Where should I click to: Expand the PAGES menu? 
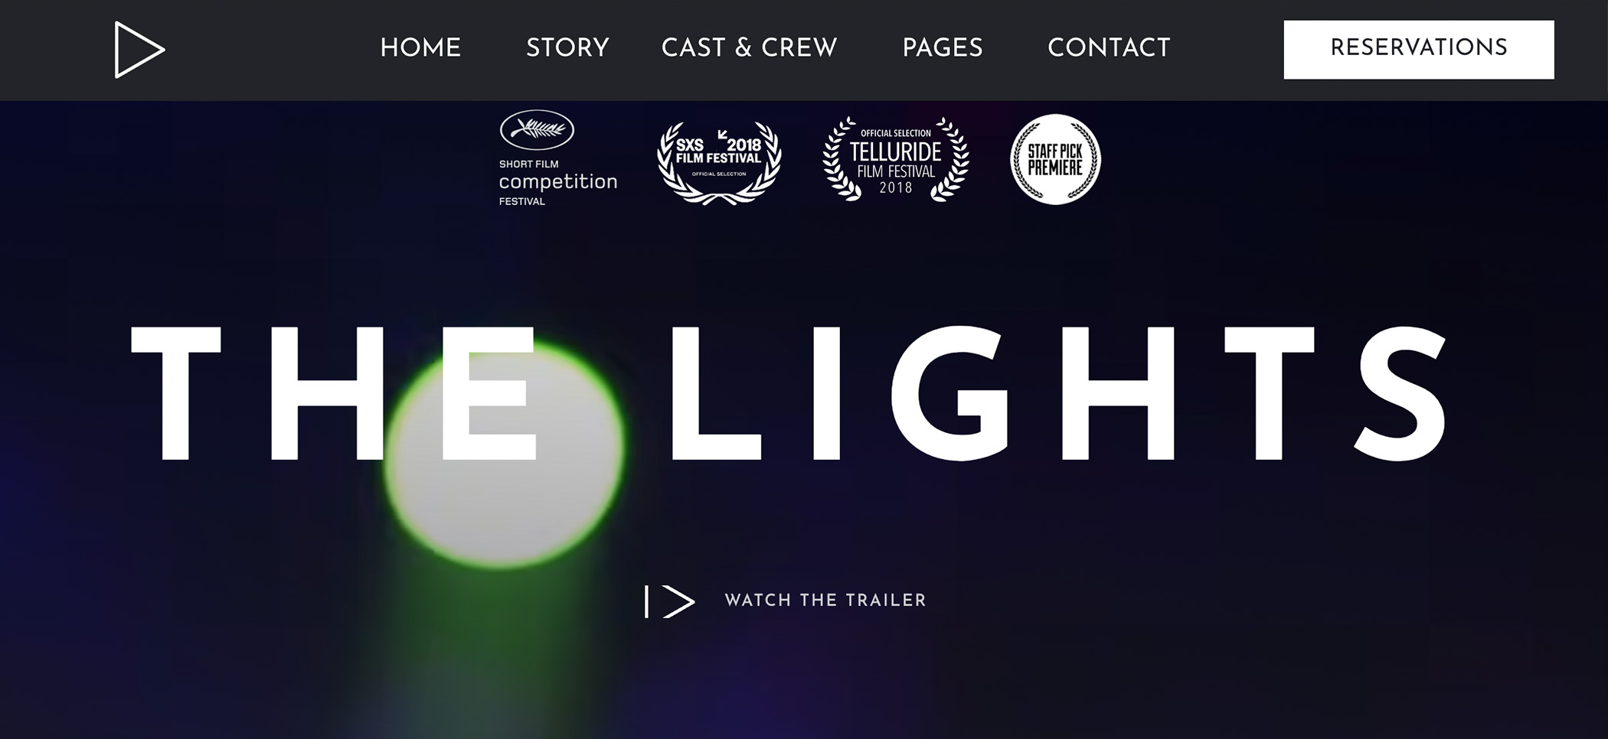(942, 48)
